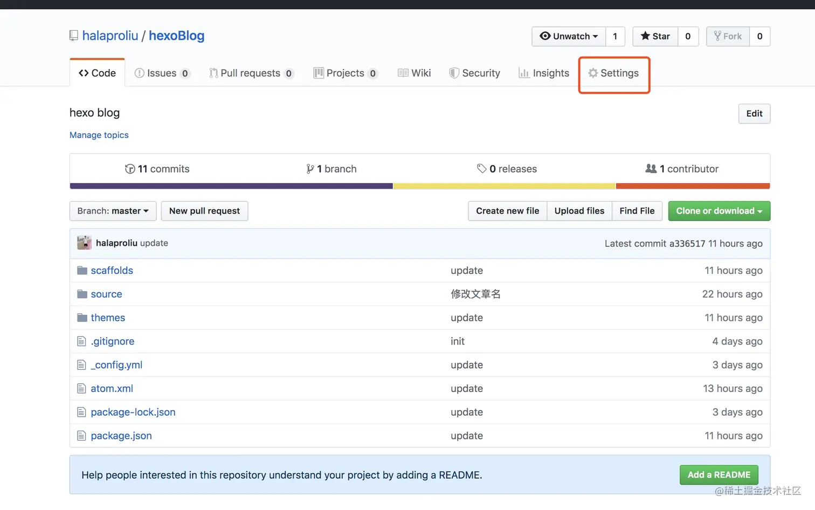Click the contributor people icon
Viewport: 815px width, 510px height.
(651, 169)
